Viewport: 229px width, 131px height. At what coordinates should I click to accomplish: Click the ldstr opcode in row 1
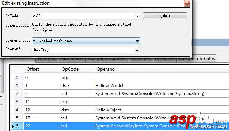pos(76,85)
